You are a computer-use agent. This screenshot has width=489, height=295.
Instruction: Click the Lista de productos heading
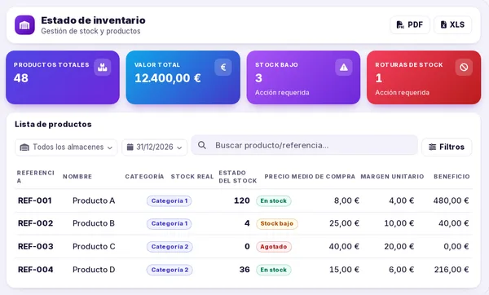[x=53, y=124]
